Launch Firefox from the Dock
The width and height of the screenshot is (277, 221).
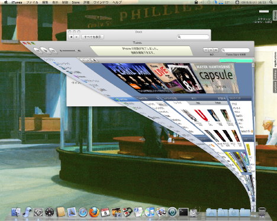pos(94,212)
